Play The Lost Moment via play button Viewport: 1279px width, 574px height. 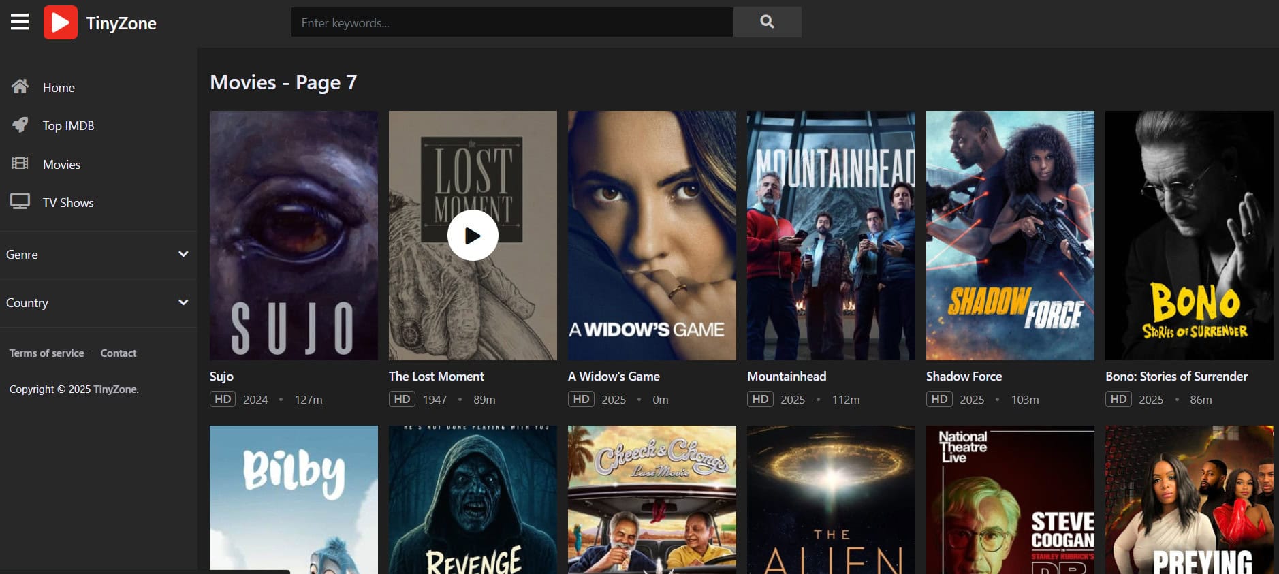(473, 235)
